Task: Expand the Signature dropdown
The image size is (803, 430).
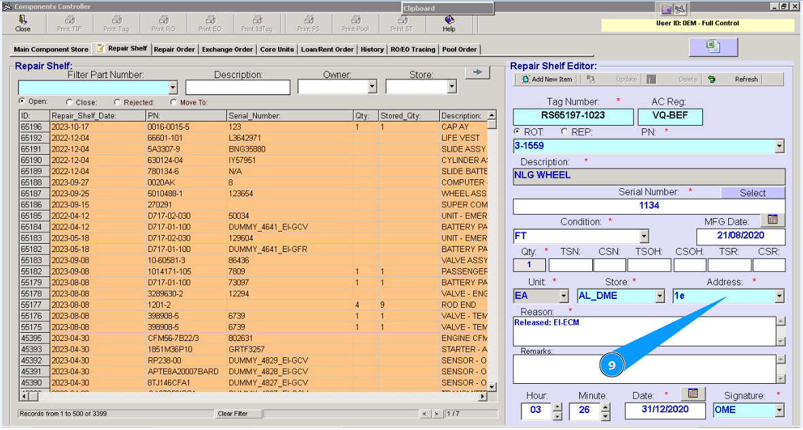Action: (x=779, y=410)
